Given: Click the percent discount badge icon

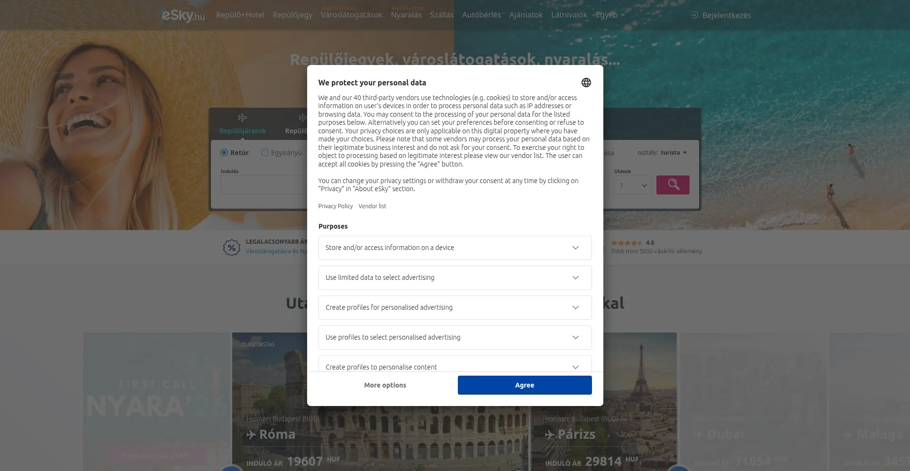Looking at the screenshot, I should tap(232, 248).
